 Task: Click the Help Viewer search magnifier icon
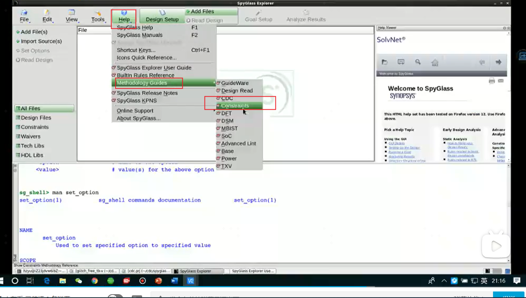[x=418, y=62]
